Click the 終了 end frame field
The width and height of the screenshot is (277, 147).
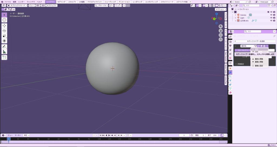click(x=213, y=135)
